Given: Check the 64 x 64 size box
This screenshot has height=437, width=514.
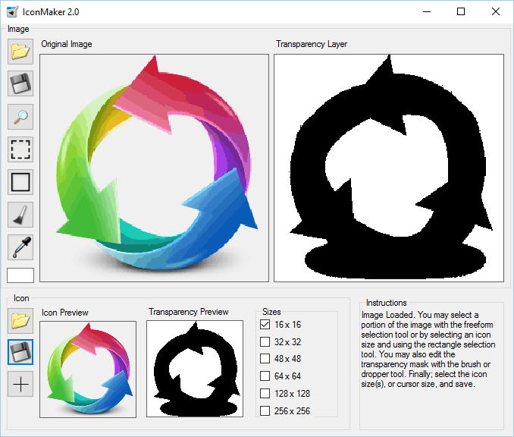Looking at the screenshot, I should coord(265,376).
